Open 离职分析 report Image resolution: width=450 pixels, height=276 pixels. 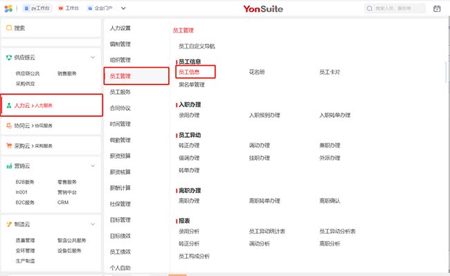click(x=330, y=243)
